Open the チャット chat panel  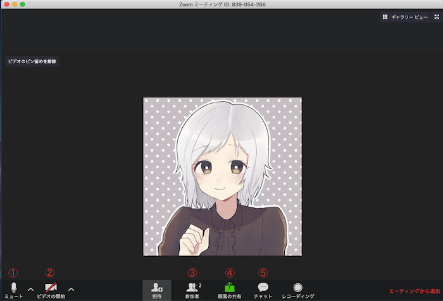[x=263, y=290]
